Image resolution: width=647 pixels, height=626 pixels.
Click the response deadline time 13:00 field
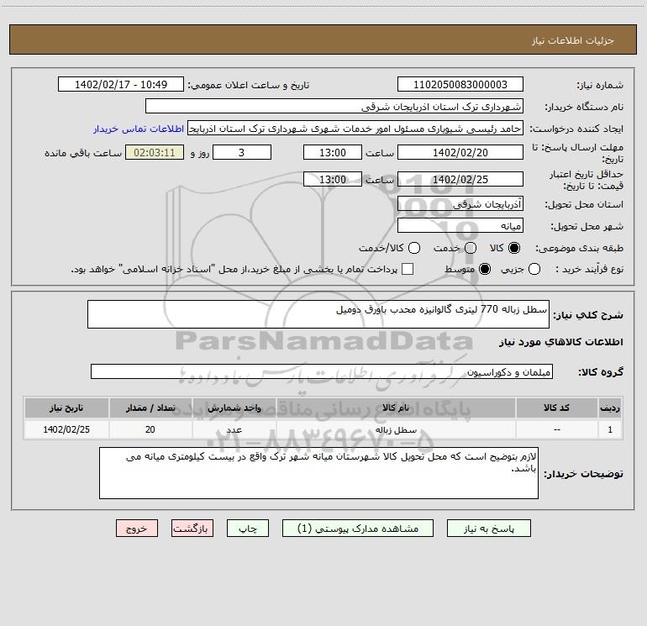point(333,153)
